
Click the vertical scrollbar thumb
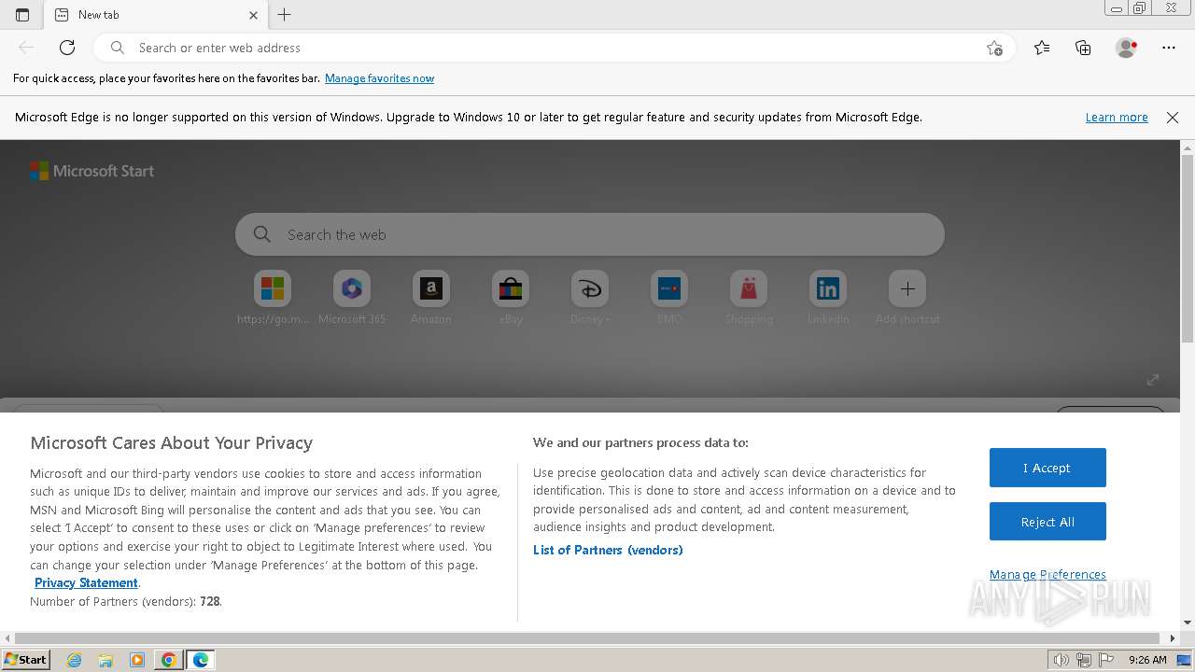1188,248
